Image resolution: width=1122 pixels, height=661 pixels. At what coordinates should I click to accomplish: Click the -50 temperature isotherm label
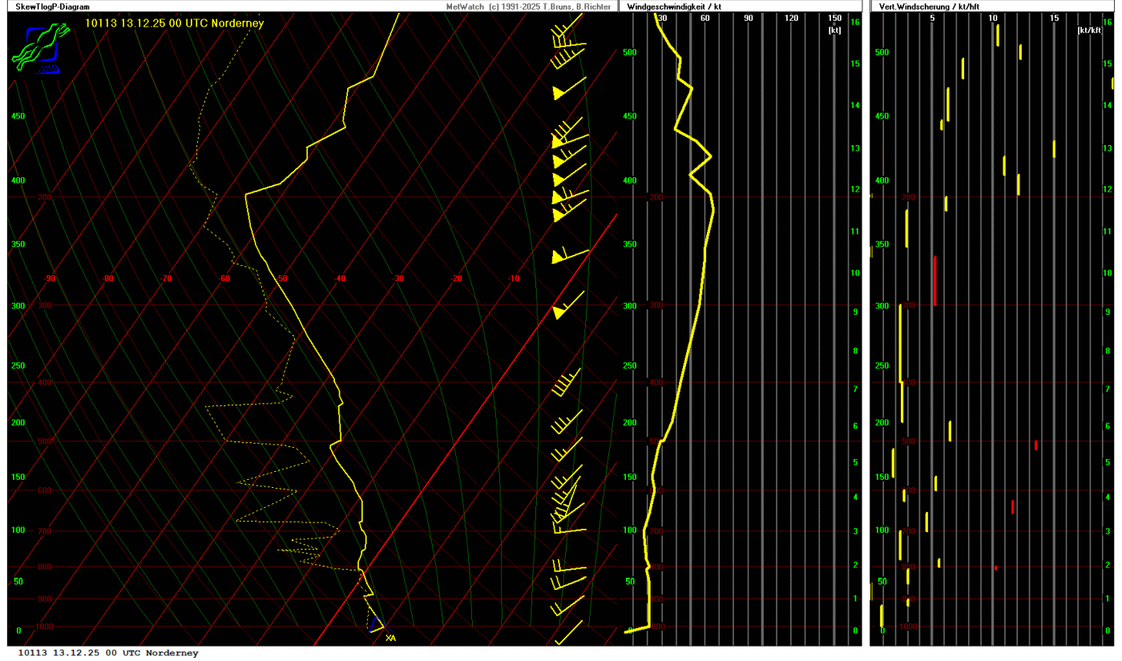tap(281, 279)
